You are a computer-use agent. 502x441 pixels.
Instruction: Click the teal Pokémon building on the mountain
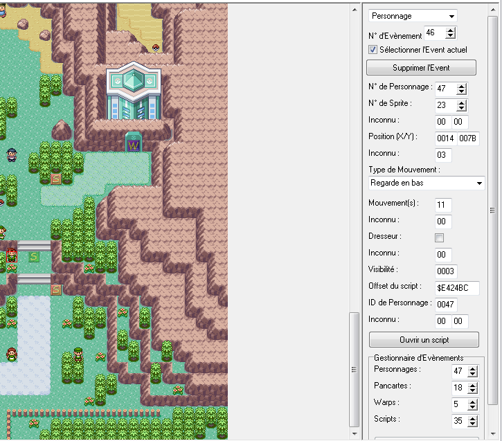click(x=134, y=91)
